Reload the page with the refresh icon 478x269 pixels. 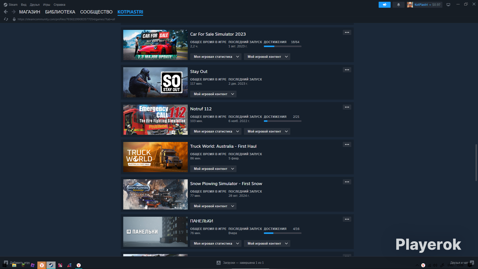point(6,19)
